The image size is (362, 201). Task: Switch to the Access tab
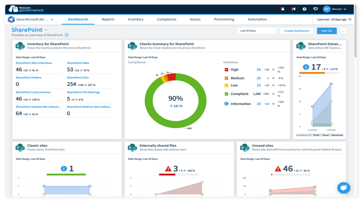[195, 19]
